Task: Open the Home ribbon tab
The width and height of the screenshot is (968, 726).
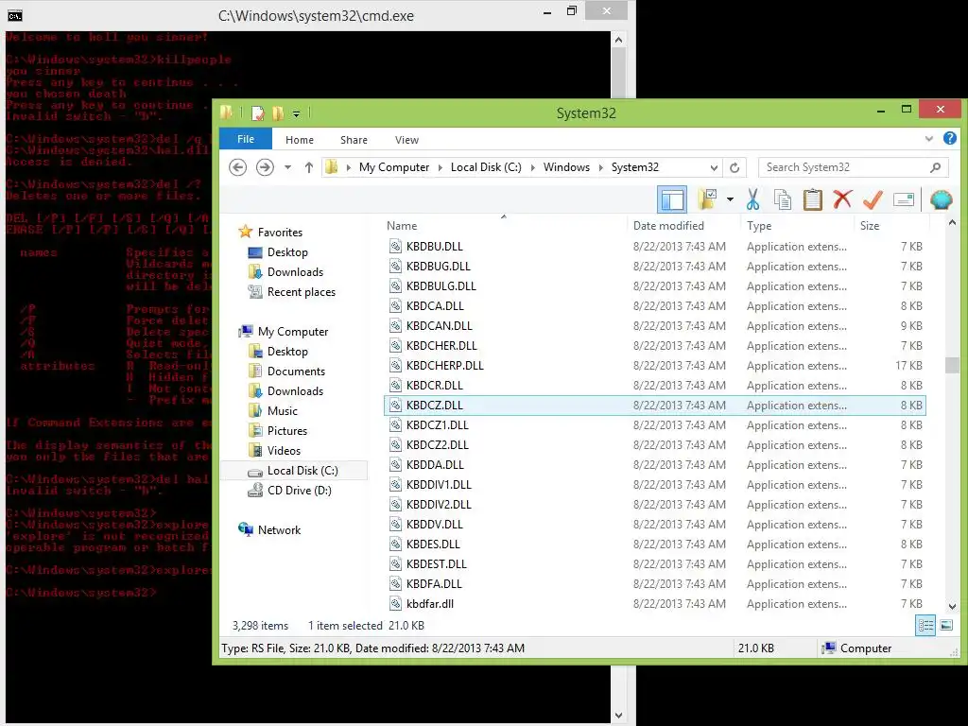Action: (x=300, y=140)
